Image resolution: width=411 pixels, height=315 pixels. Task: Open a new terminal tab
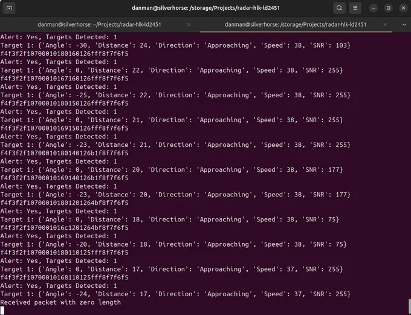[x=9, y=8]
